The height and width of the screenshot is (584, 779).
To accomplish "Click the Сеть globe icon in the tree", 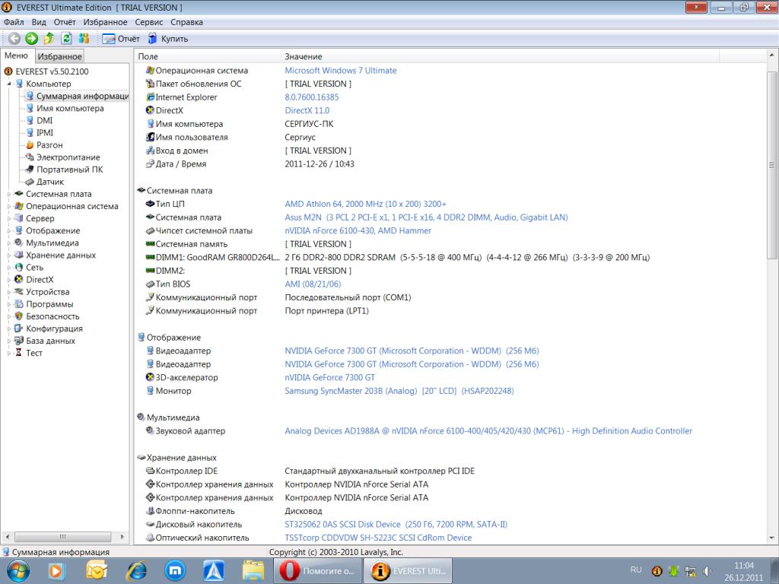I will click(19, 268).
